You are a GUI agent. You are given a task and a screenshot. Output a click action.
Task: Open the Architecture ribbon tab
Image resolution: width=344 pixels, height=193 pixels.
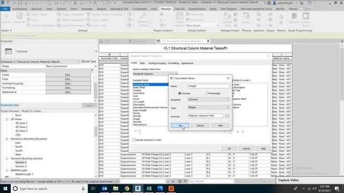(20, 9)
